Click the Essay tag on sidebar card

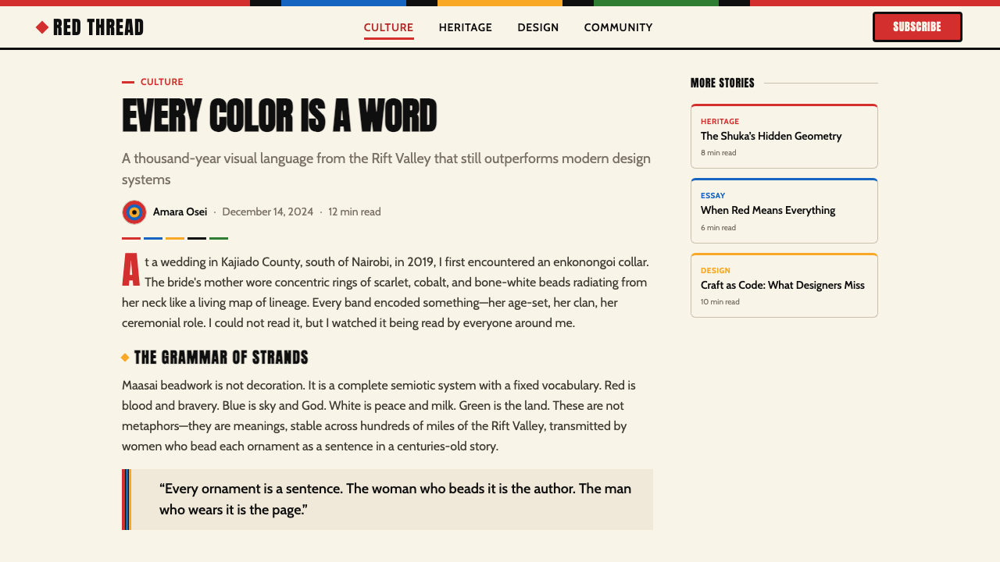point(712,195)
